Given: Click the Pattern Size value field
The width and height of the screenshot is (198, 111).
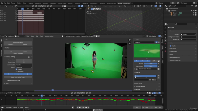Looking at the screenshot, I should (x=24, y=60).
